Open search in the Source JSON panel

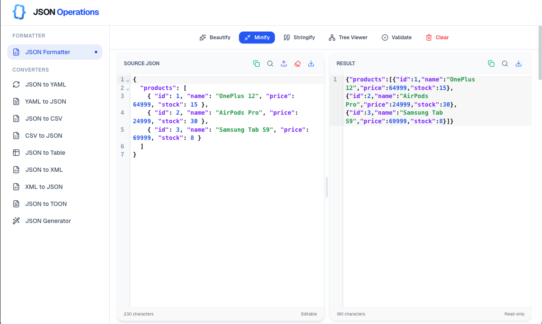coord(270,63)
